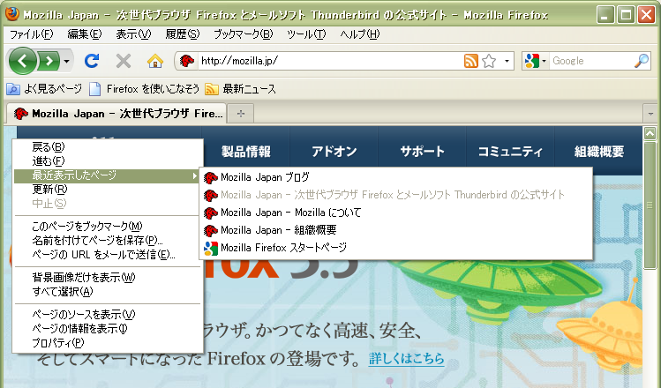This screenshot has height=388, width=661.
Task: Choose 戻る(B) in the context menu
Action: tap(108, 147)
